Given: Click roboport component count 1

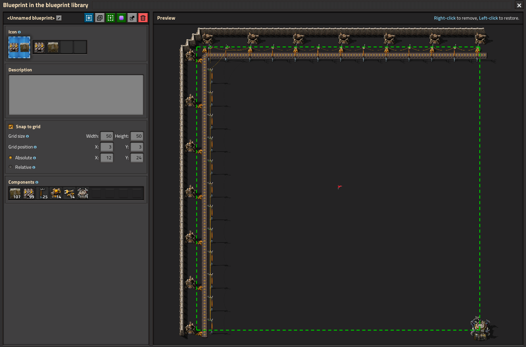Looking at the screenshot, I should (83, 193).
